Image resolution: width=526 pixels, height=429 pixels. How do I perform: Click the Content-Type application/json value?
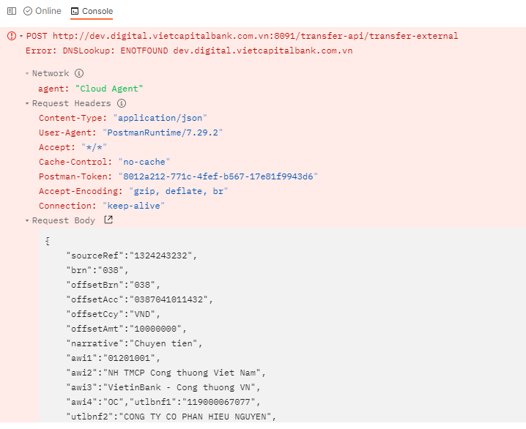pos(160,118)
